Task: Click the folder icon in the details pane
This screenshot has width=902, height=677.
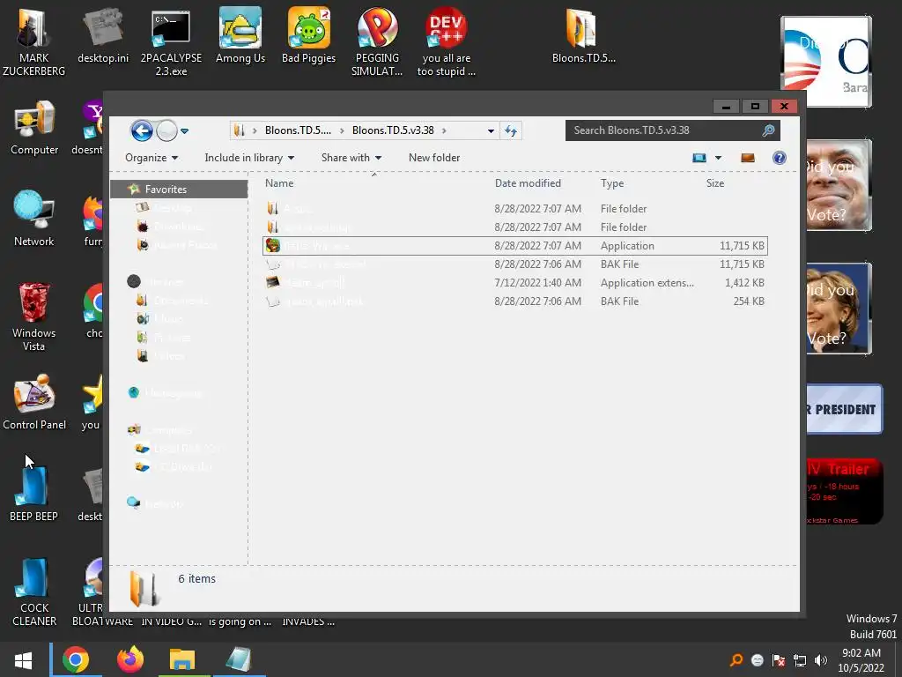Action: point(144,589)
